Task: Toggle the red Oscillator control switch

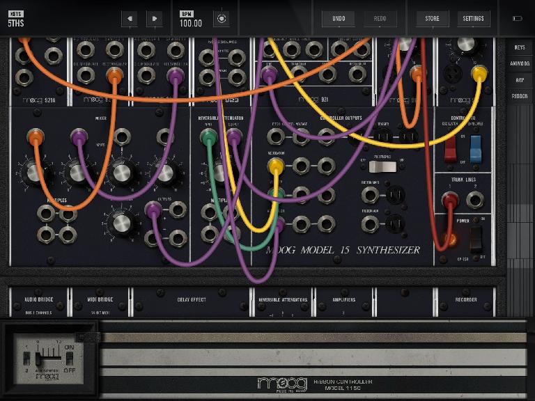Action: (450, 149)
